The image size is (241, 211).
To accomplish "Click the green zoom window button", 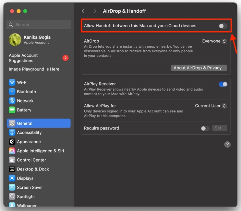I will click(25, 11).
